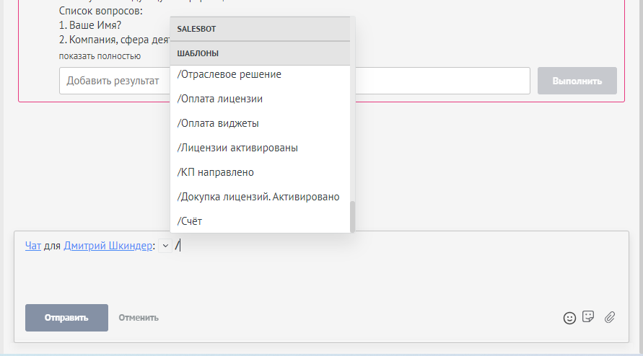This screenshot has height=356, width=643.
Task: Click the Добавить результат input field
Action: tap(114, 81)
